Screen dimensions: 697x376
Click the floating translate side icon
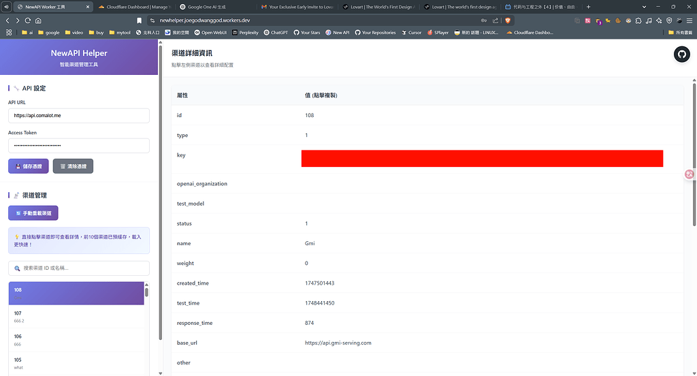tap(690, 174)
